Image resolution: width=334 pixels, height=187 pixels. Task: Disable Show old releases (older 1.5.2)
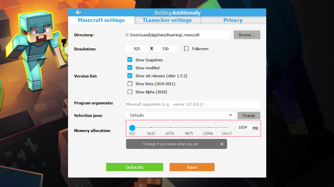click(x=130, y=75)
